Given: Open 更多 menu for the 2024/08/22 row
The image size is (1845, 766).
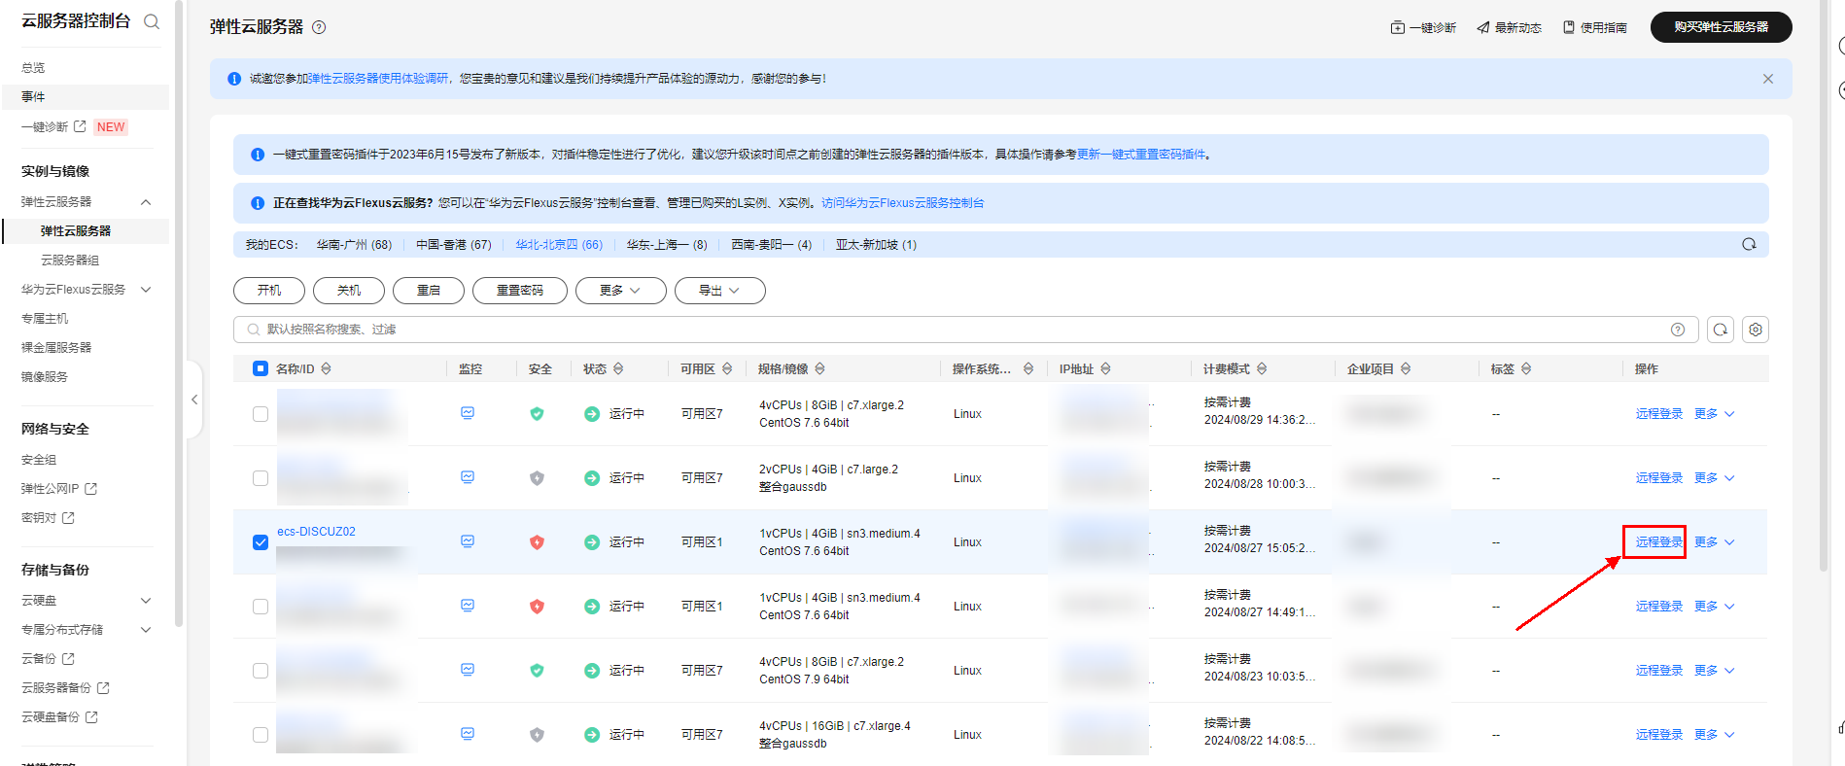Looking at the screenshot, I should coord(1715,735).
